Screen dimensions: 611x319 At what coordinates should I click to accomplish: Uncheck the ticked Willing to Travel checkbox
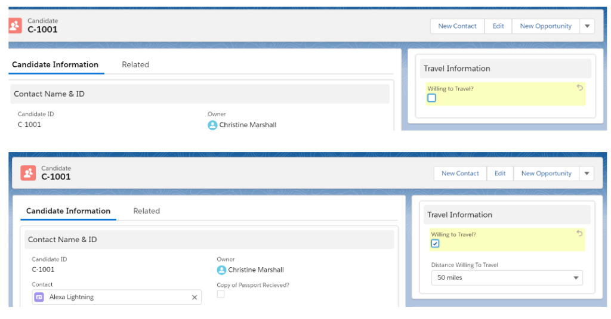(x=435, y=243)
